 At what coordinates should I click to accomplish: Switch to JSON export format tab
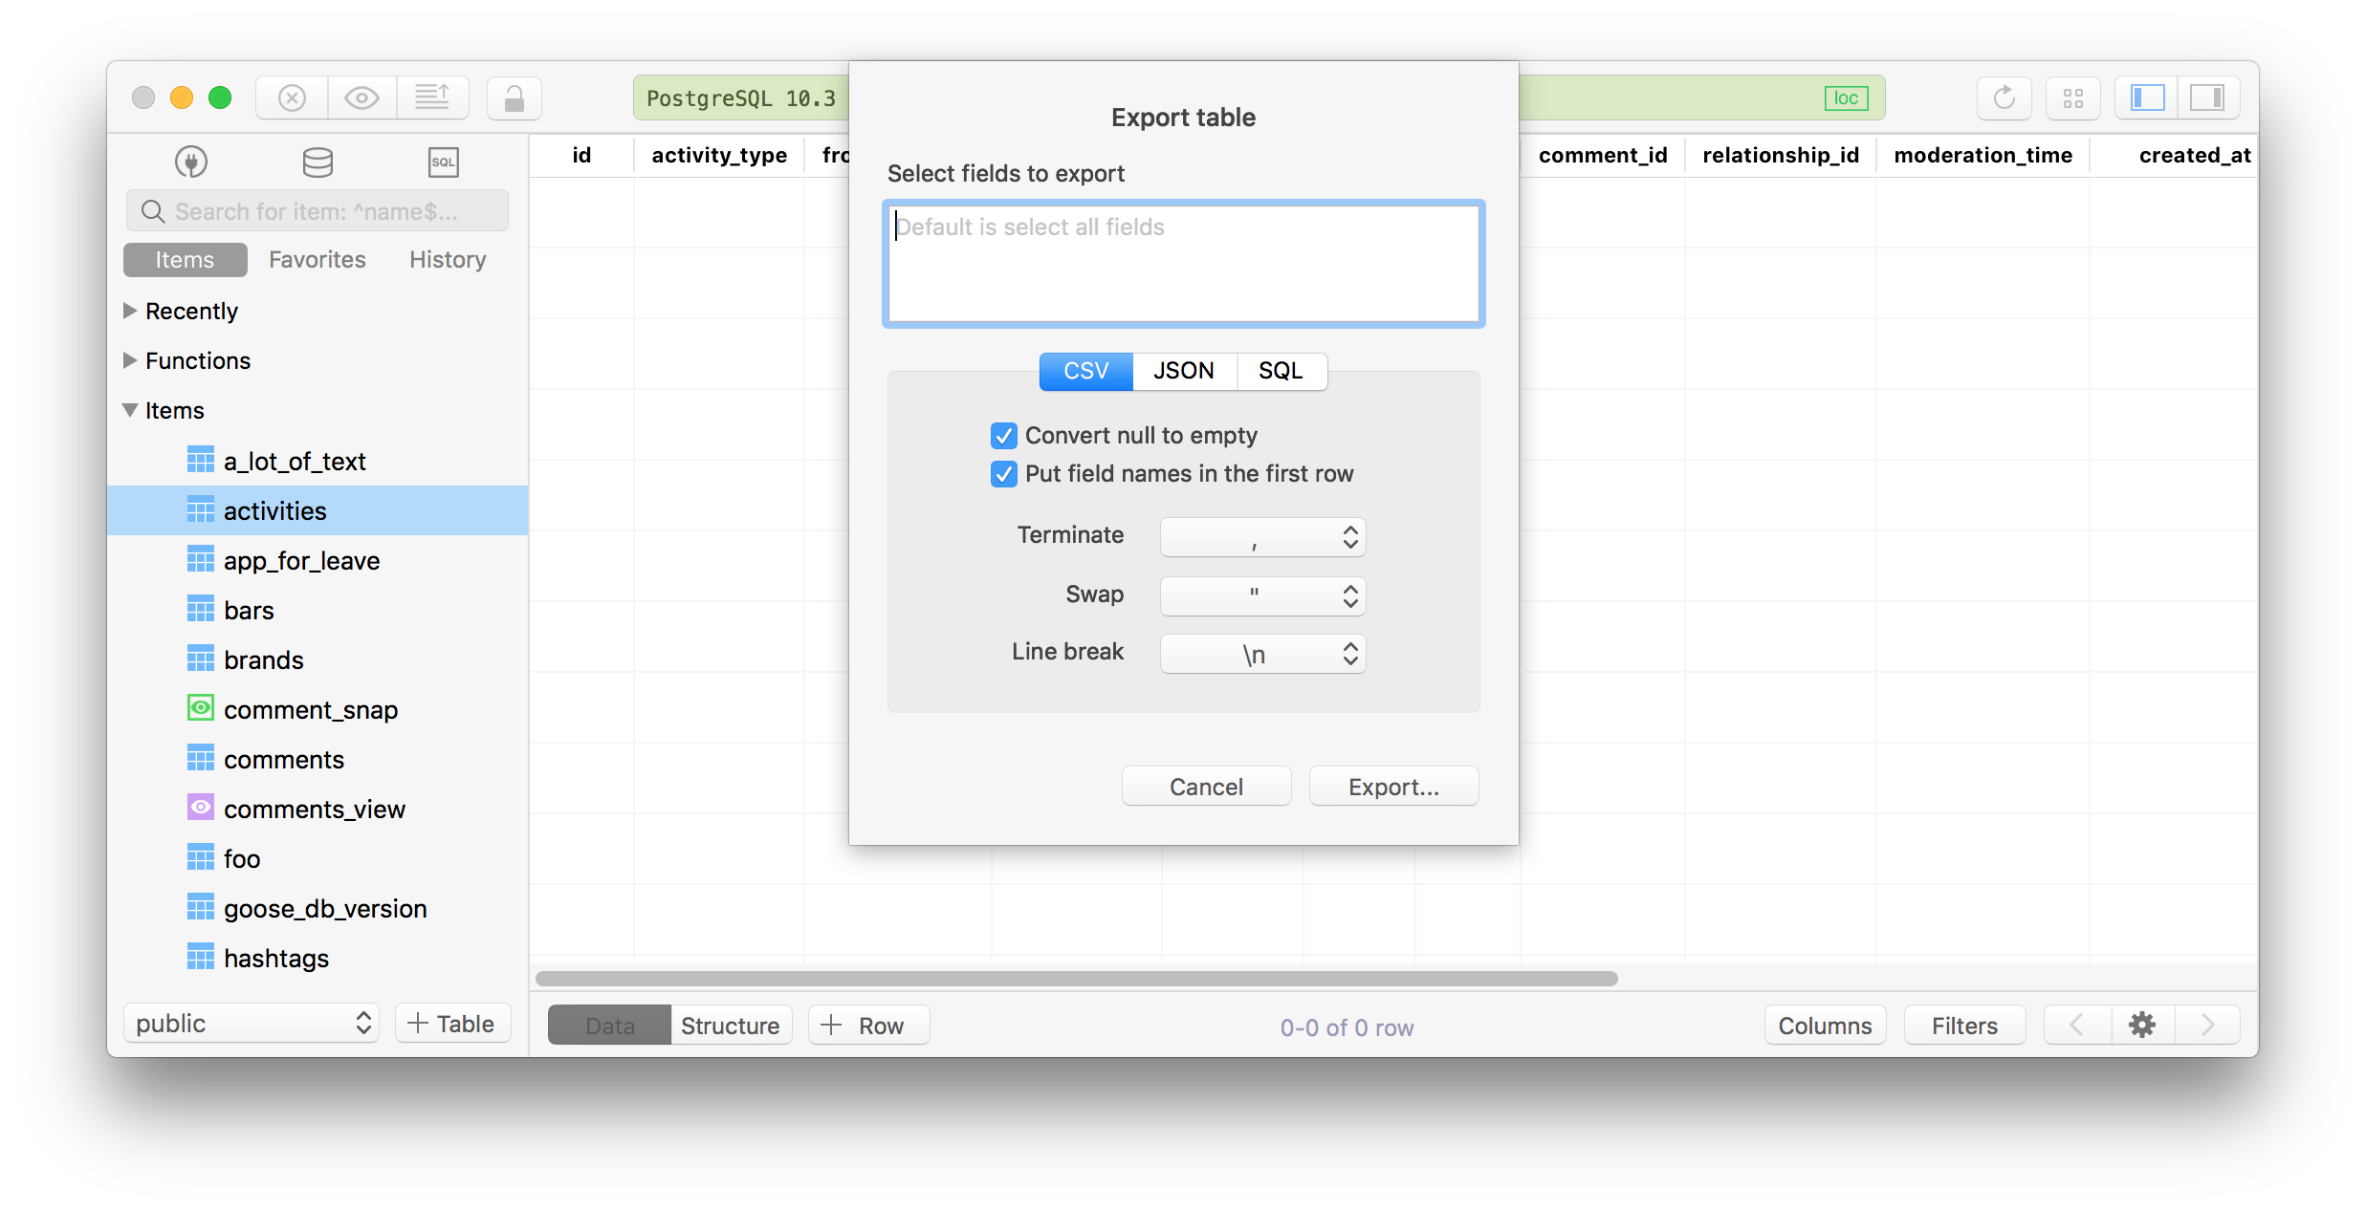click(1182, 371)
